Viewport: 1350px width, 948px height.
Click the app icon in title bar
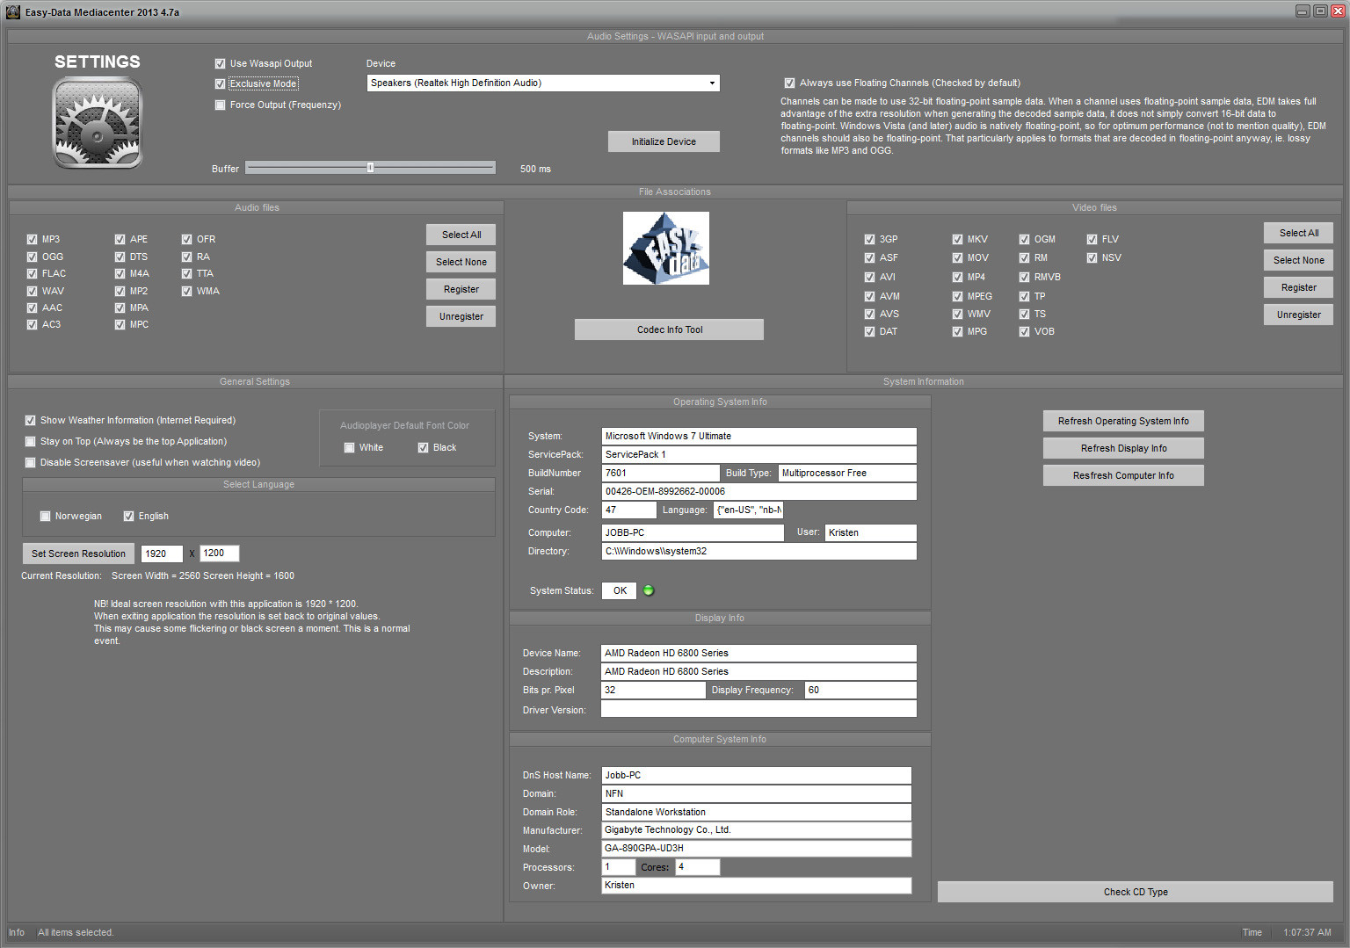coord(12,11)
